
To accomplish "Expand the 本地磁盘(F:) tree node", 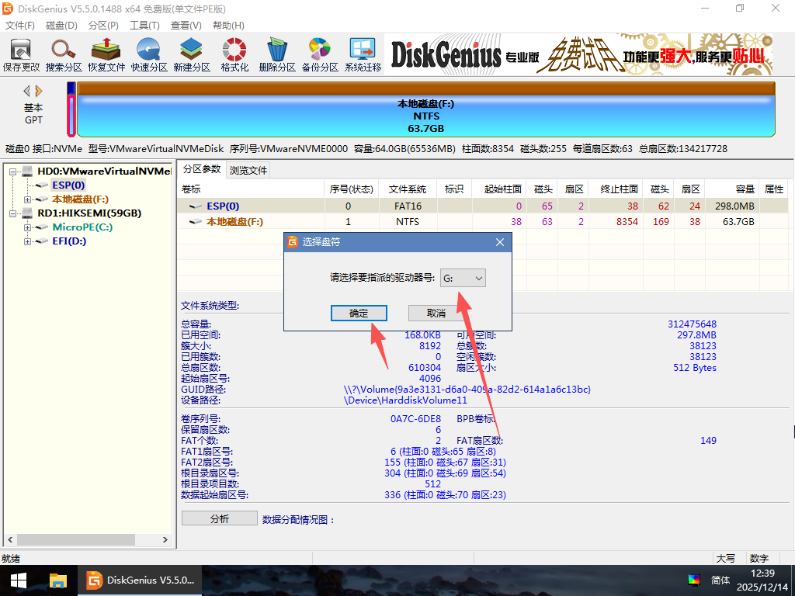I will (28, 199).
